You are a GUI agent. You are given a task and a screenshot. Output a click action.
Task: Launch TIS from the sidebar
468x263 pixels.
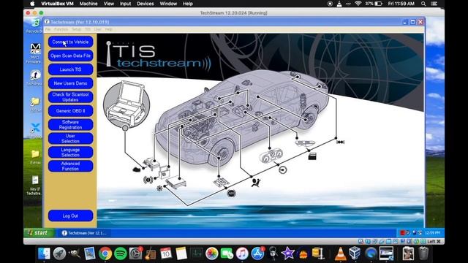point(70,69)
